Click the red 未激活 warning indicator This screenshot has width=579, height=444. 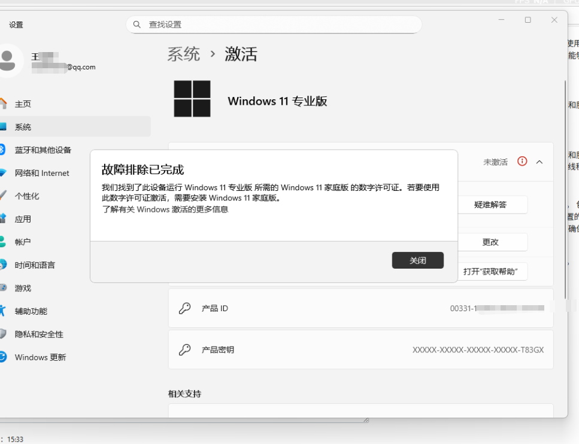(x=522, y=161)
